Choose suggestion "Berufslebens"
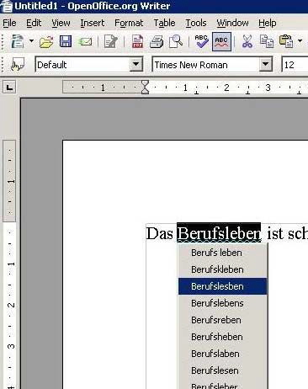Viewport: 308px width, 389px height. [223, 303]
